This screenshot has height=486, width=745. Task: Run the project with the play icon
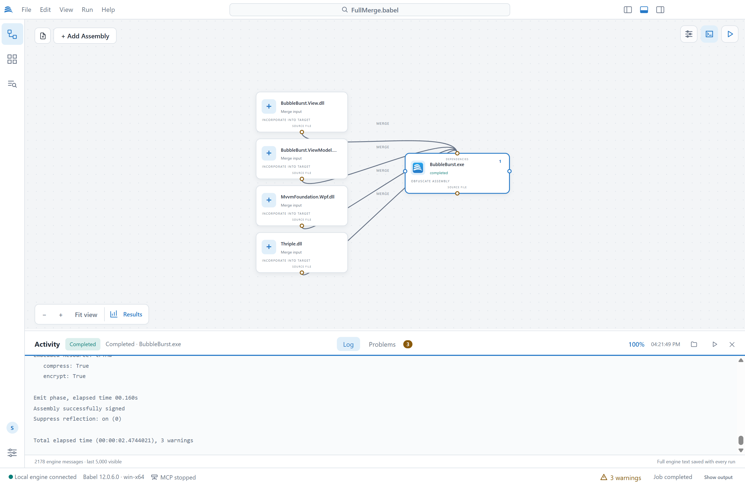pos(730,34)
